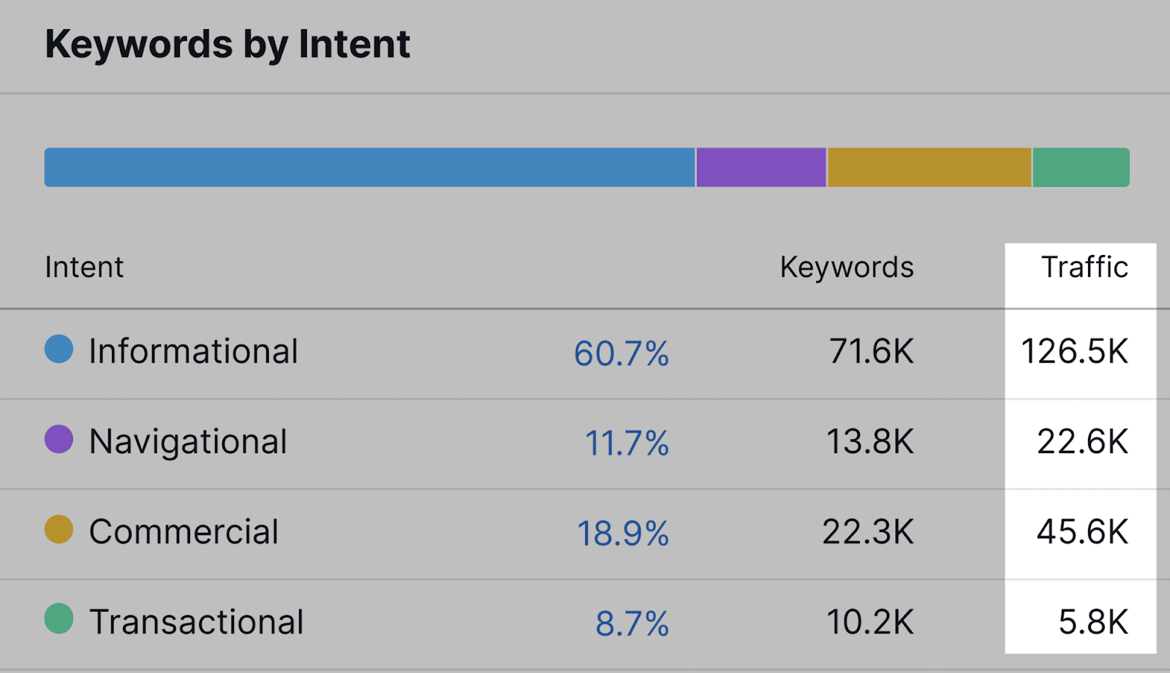Follow the 18.9% Commercial percentage link
The height and width of the screenshot is (673, 1170).
tap(622, 533)
